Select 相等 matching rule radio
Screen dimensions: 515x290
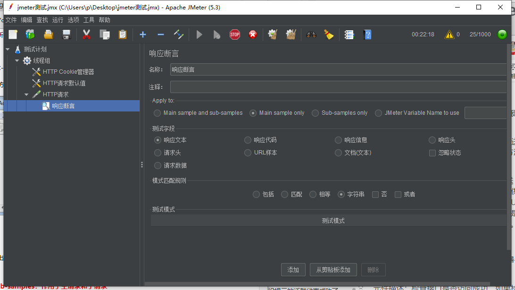pos(313,195)
